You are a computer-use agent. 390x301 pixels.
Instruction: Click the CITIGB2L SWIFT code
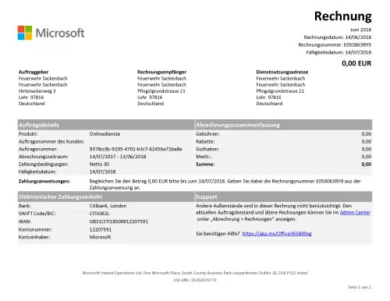99,214
